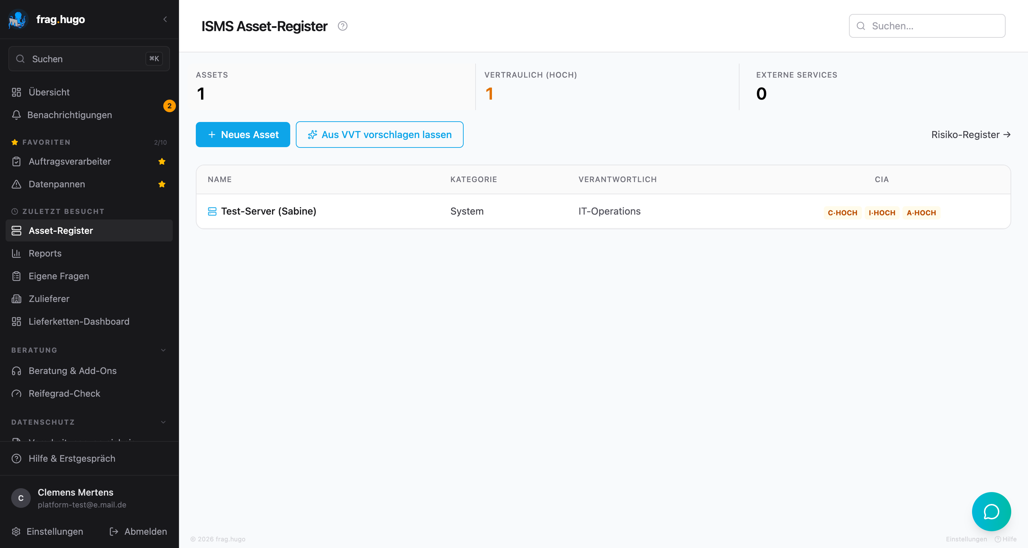Screen dimensions: 1028x548
Task: Click the EXTERNE SERVICES stat value
Action: pos(761,94)
